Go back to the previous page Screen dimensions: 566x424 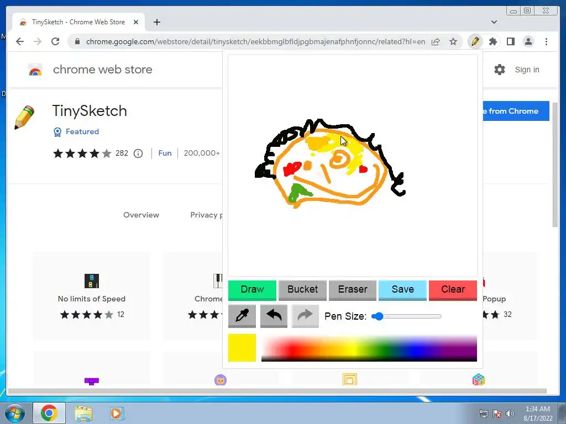tap(20, 41)
